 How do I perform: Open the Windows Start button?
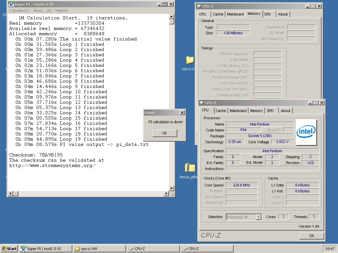[9, 249]
